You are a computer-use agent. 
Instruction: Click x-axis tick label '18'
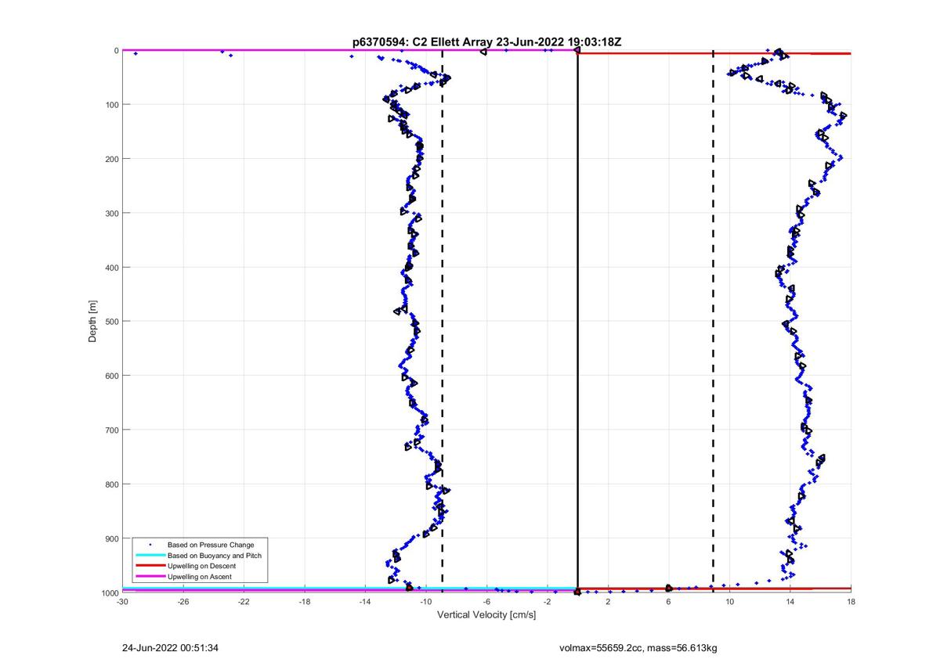pyautogui.click(x=851, y=601)
